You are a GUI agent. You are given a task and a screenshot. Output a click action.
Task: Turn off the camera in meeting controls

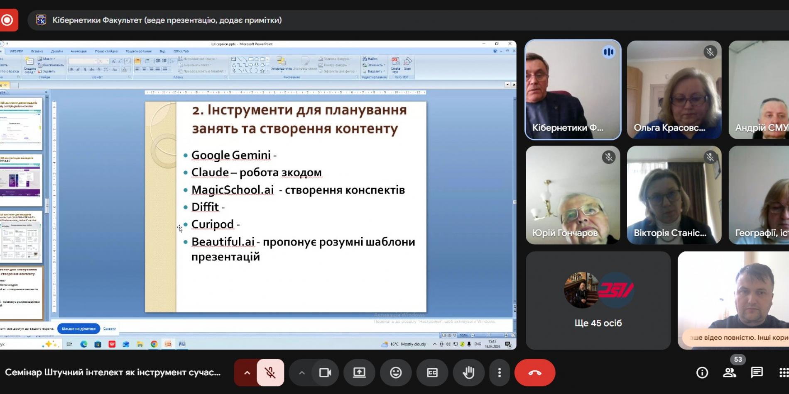tap(325, 372)
